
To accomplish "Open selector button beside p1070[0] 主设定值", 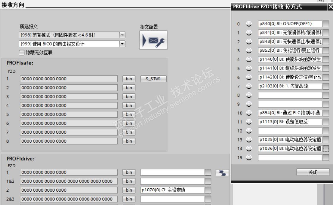I will (x=208, y=190).
